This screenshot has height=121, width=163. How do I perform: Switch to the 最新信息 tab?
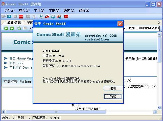[x=14, y=23]
